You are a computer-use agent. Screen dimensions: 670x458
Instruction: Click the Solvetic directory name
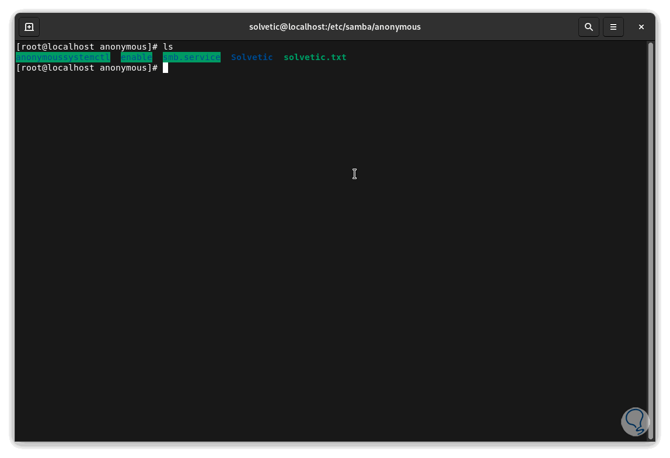[252, 57]
